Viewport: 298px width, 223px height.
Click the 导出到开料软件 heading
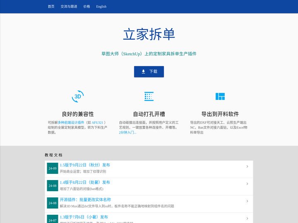click(220, 114)
